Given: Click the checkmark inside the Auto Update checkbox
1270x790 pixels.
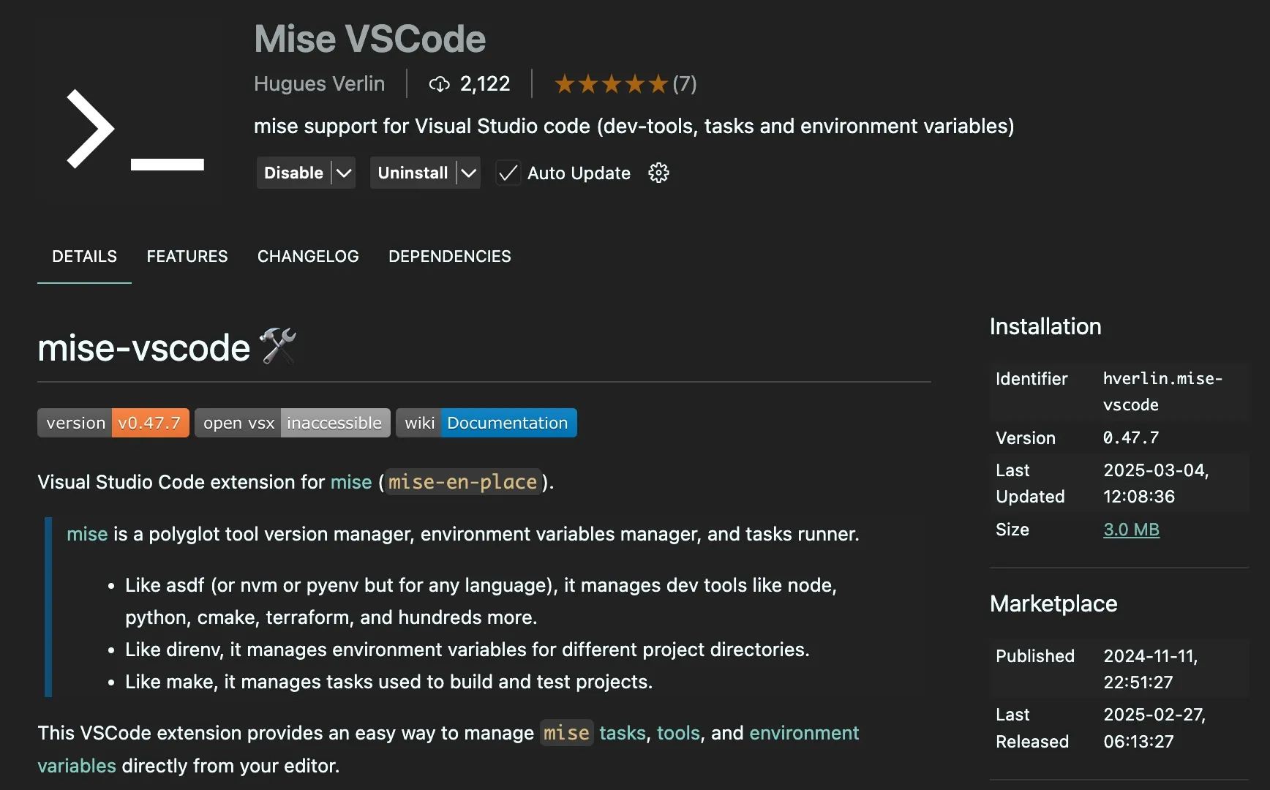Looking at the screenshot, I should point(508,173).
